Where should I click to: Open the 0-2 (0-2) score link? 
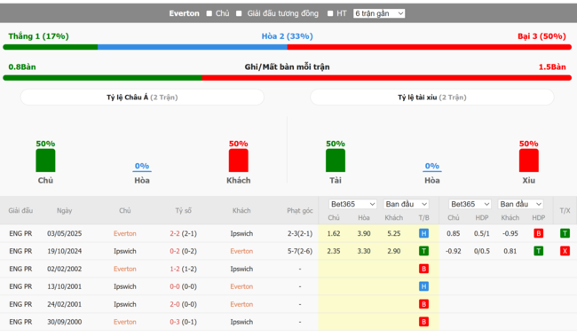tap(183, 251)
